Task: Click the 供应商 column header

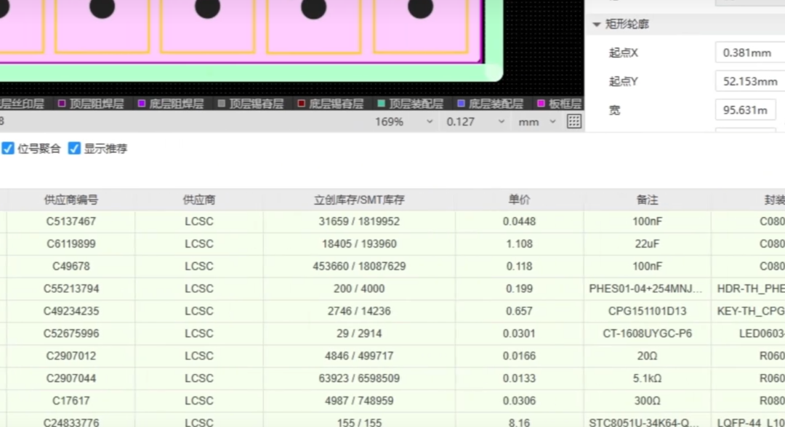Action: (198, 200)
